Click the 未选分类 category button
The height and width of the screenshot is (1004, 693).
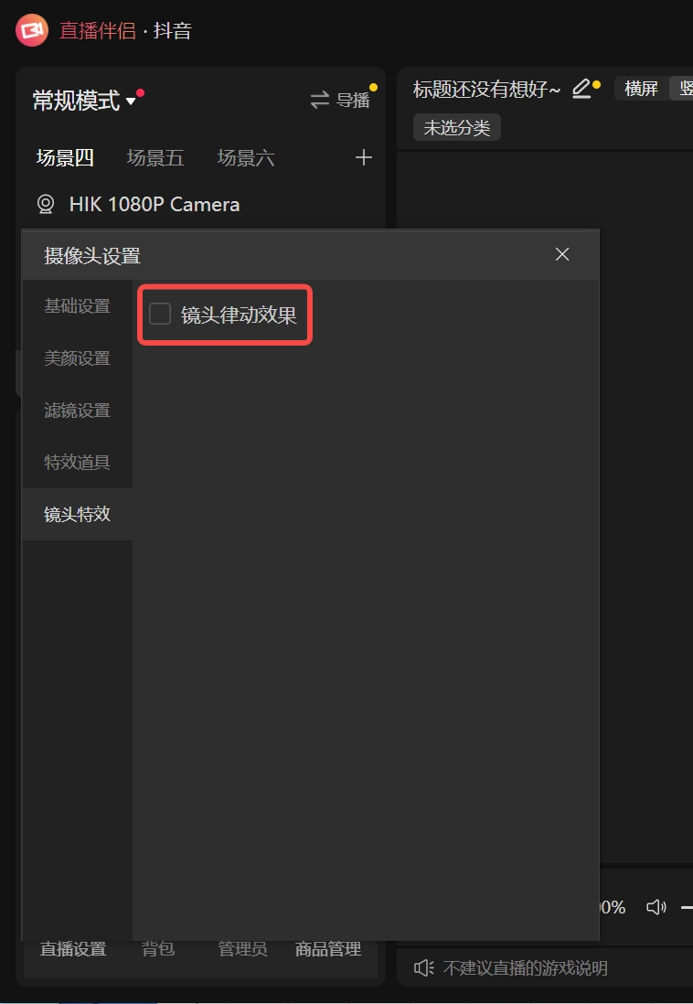point(457,128)
